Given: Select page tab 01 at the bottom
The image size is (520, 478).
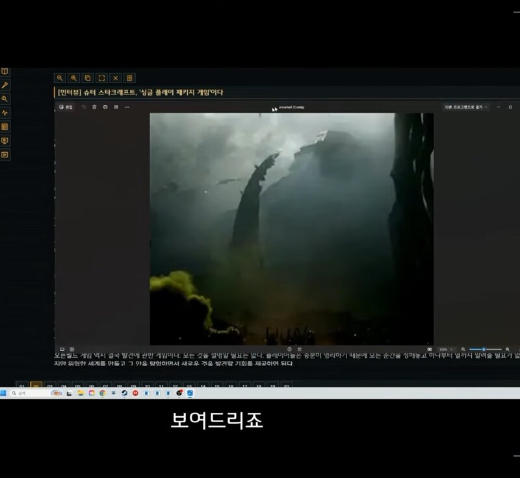Looking at the screenshot, I should [22, 386].
